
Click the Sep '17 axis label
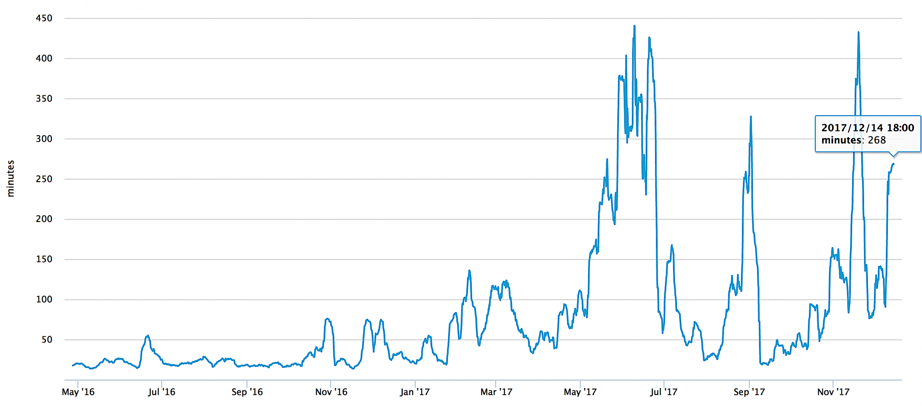749,392
